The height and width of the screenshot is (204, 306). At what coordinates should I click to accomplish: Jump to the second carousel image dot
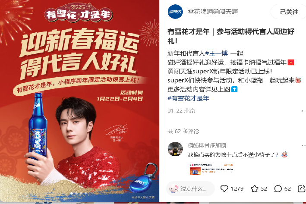click(x=76, y=193)
